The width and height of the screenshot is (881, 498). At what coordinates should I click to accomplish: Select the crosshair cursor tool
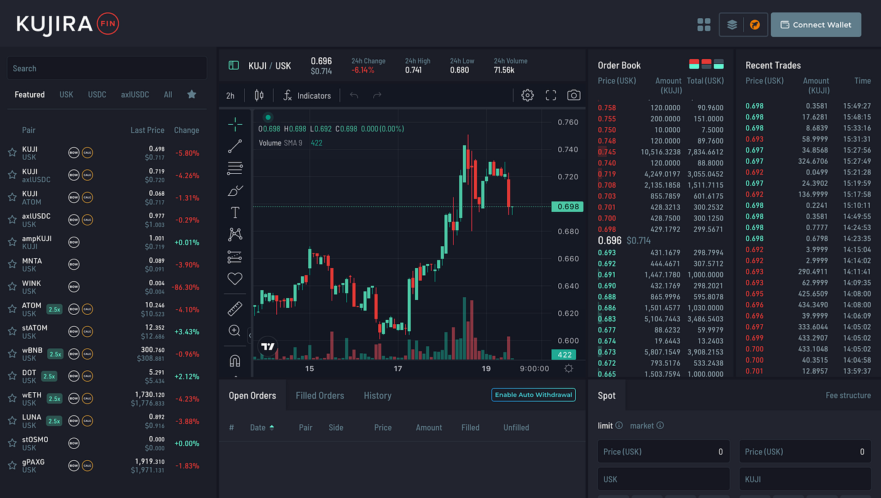tap(235, 124)
